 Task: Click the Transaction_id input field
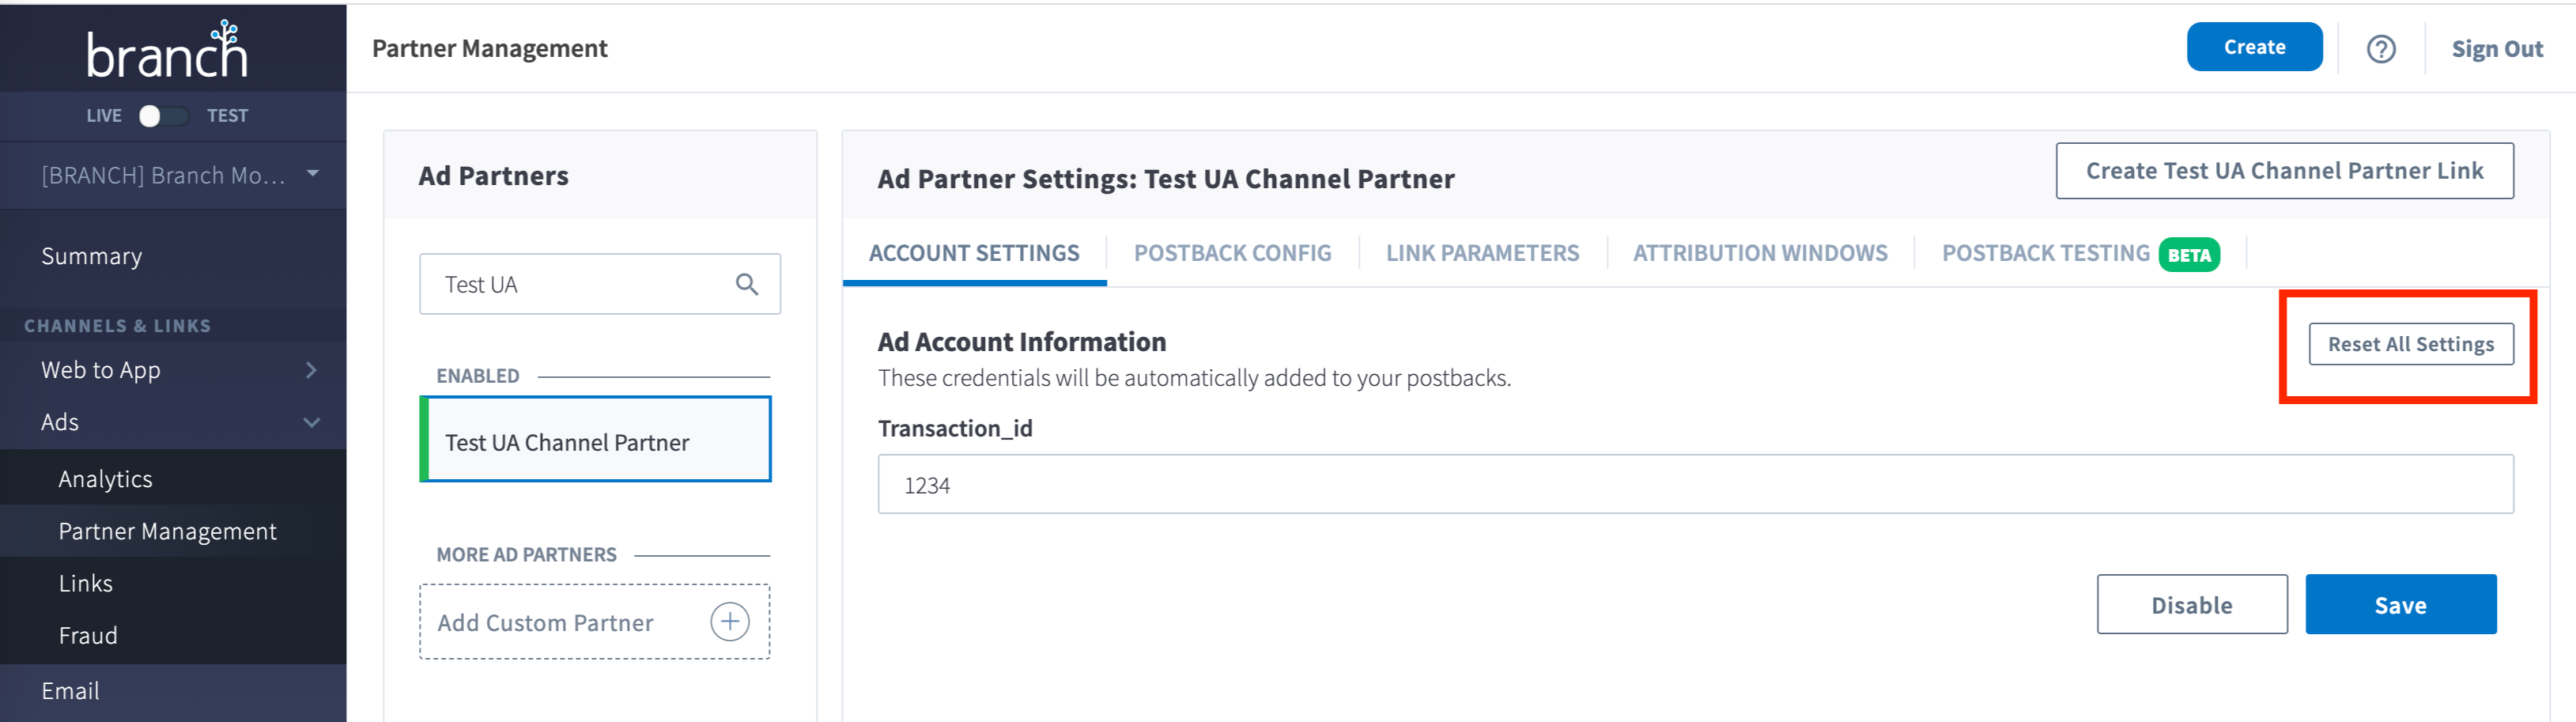click(x=1695, y=485)
